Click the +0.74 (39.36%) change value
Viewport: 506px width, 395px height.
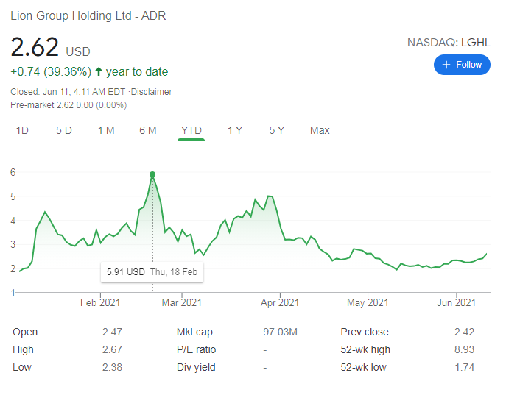51,71
